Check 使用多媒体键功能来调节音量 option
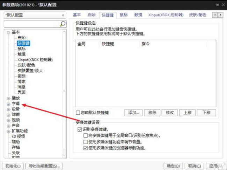The image size is (227, 170). (86, 142)
